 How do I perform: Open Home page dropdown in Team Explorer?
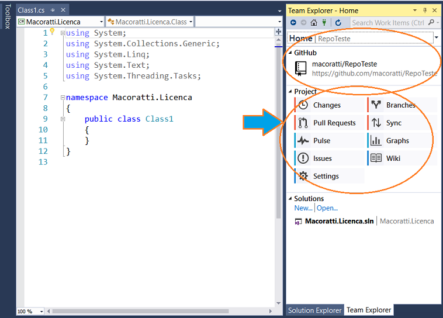[x=437, y=37]
